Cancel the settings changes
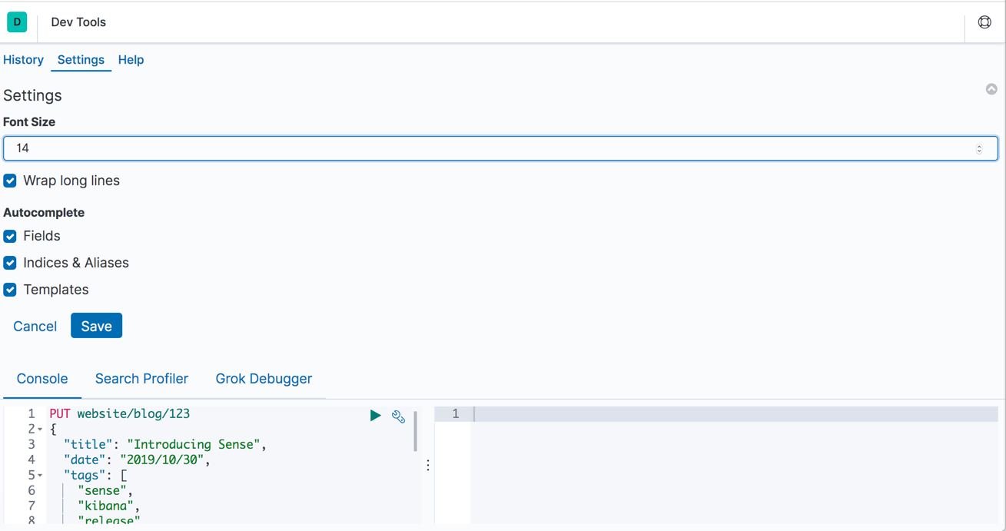 (35, 326)
